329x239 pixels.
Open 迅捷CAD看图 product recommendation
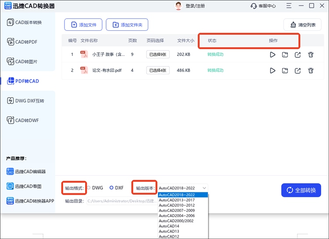pyautogui.click(x=24, y=186)
